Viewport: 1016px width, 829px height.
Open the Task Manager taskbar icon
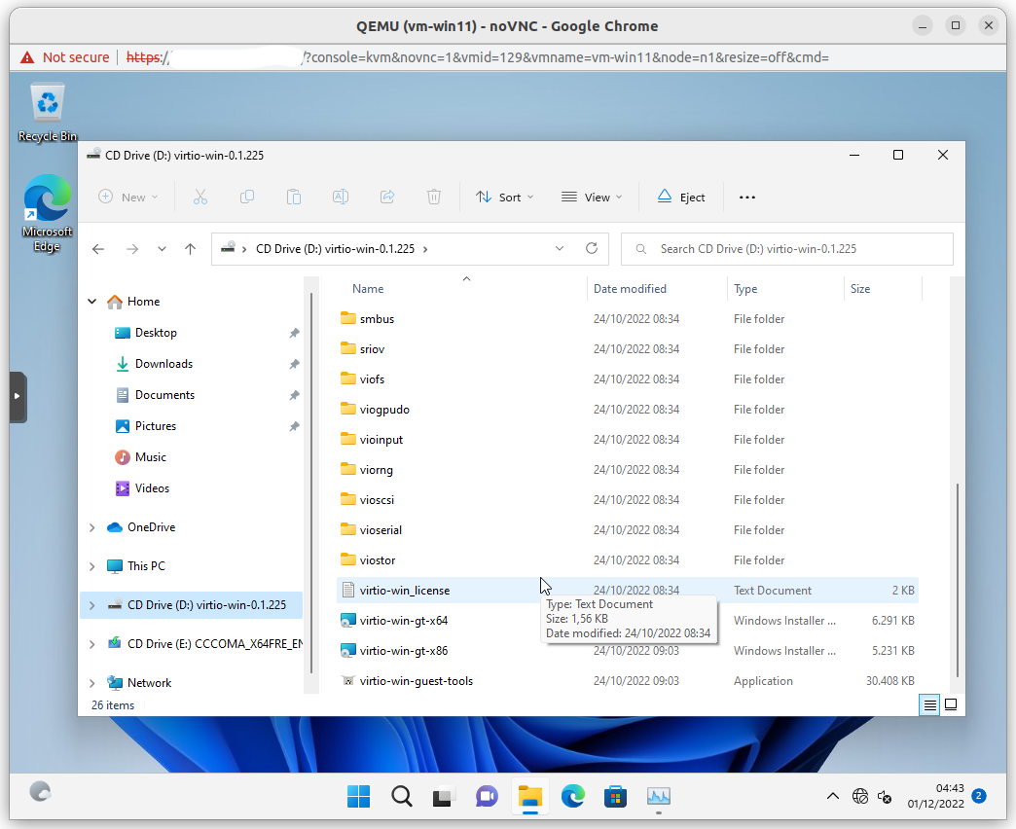click(x=658, y=797)
